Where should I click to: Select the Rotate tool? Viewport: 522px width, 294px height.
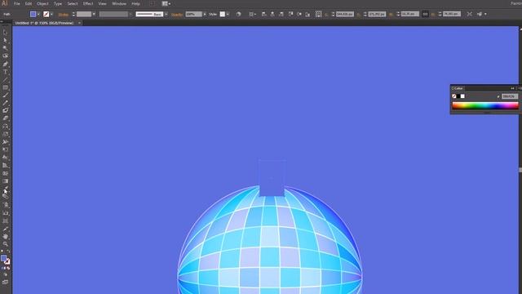pos(5,127)
